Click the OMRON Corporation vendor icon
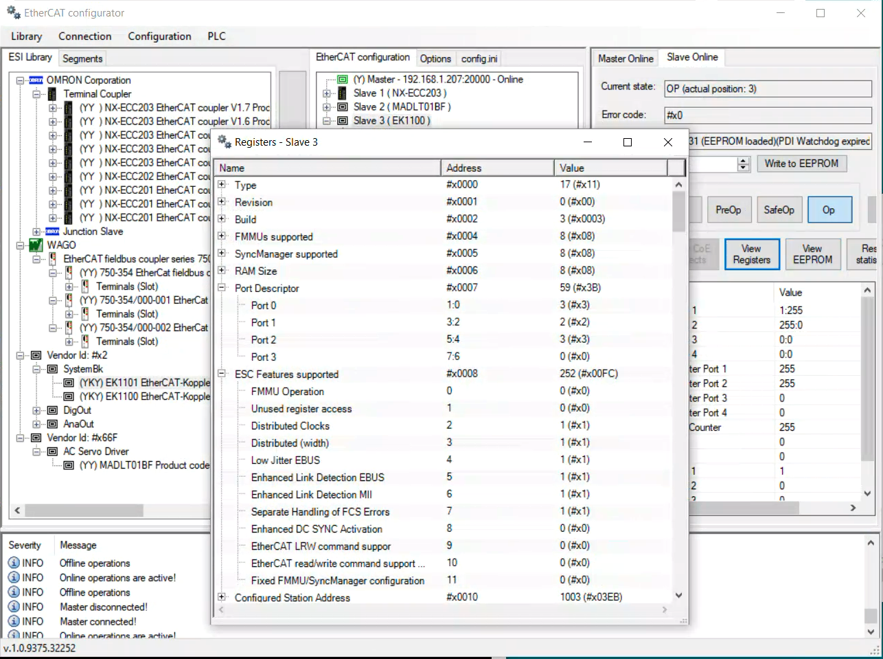Viewport: 883px width, 659px height. pyautogui.click(x=36, y=80)
